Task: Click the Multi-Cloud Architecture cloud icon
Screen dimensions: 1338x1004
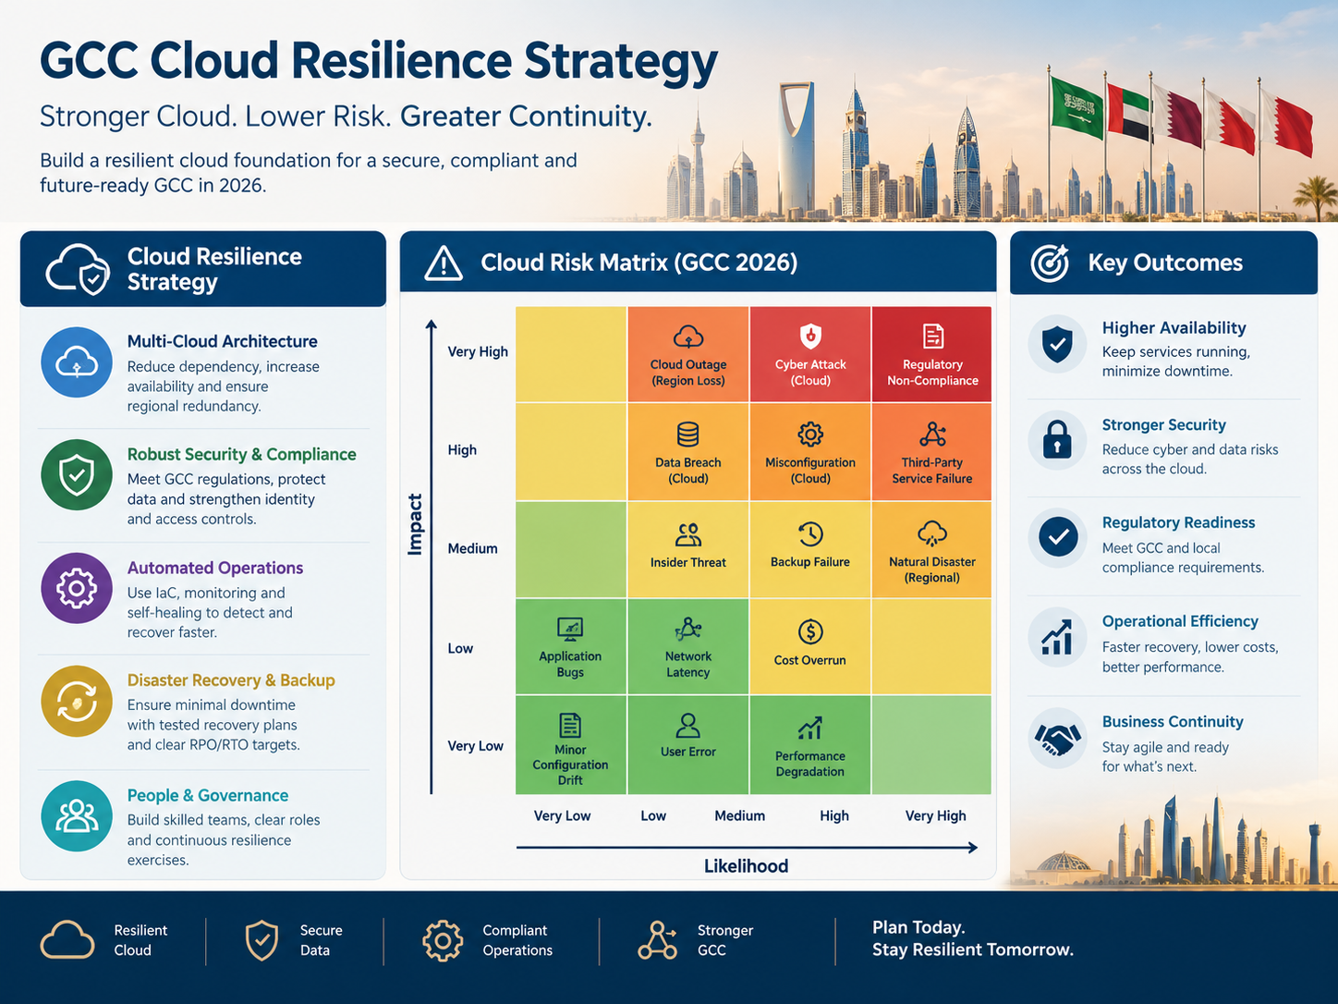Action: point(77,362)
